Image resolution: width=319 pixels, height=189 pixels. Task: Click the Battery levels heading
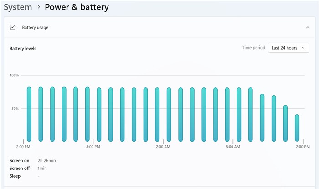point(23,48)
